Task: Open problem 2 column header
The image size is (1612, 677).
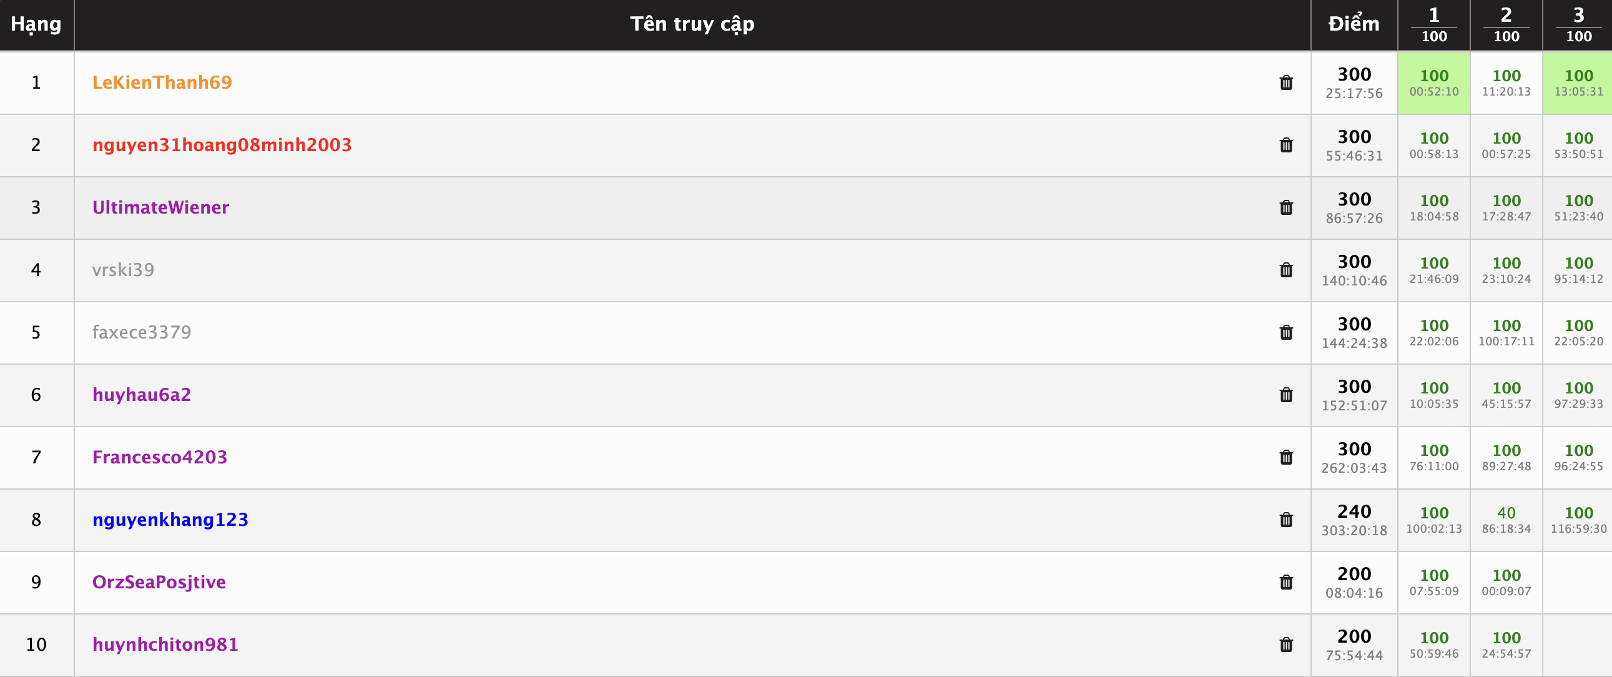Action: 1506,24
